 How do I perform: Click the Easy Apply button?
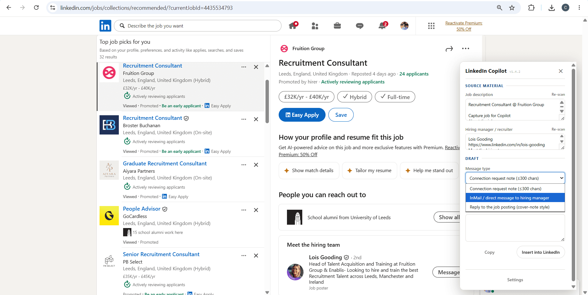pos(302,115)
